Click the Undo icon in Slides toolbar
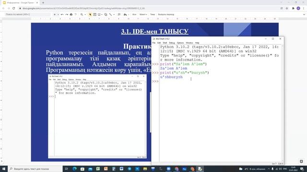The height and width of the screenshot is (172, 307). [x=62, y=14]
